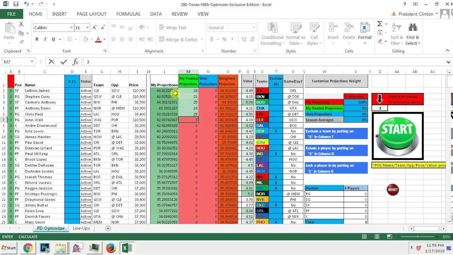Click the Decrease Font Size icon

click(x=103, y=28)
